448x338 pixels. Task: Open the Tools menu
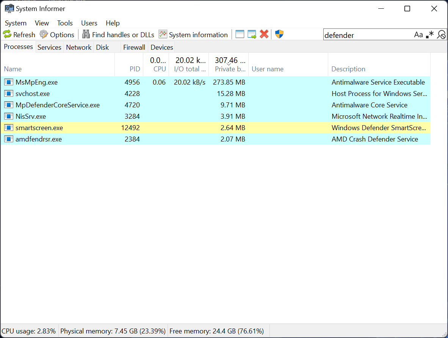pyautogui.click(x=65, y=23)
